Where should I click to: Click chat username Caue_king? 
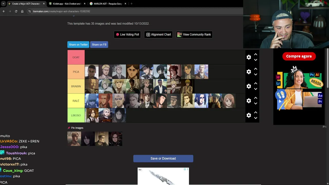point(13,171)
